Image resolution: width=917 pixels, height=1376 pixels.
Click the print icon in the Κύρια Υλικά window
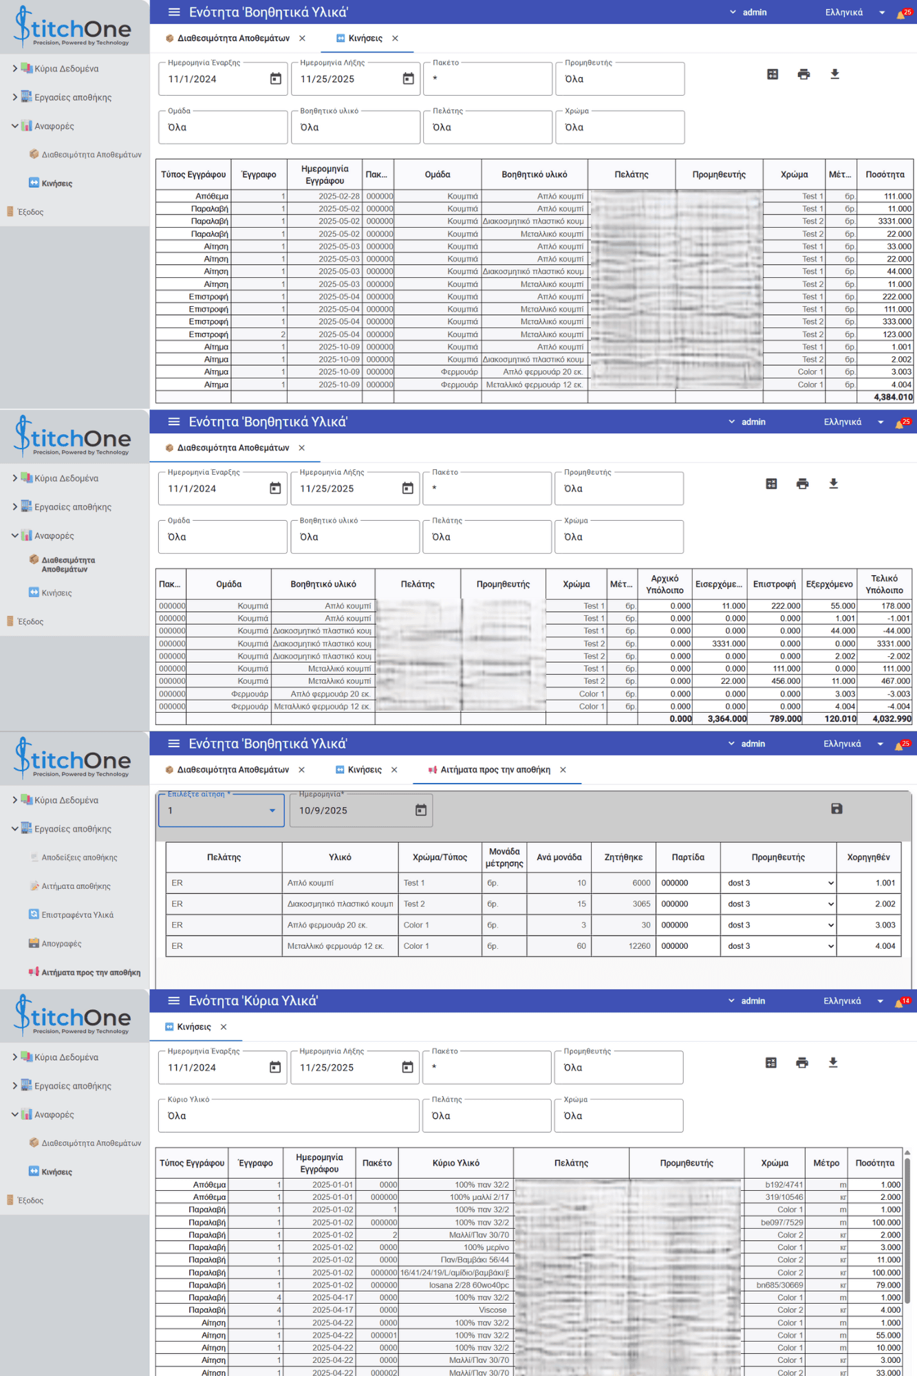pyautogui.click(x=802, y=1063)
